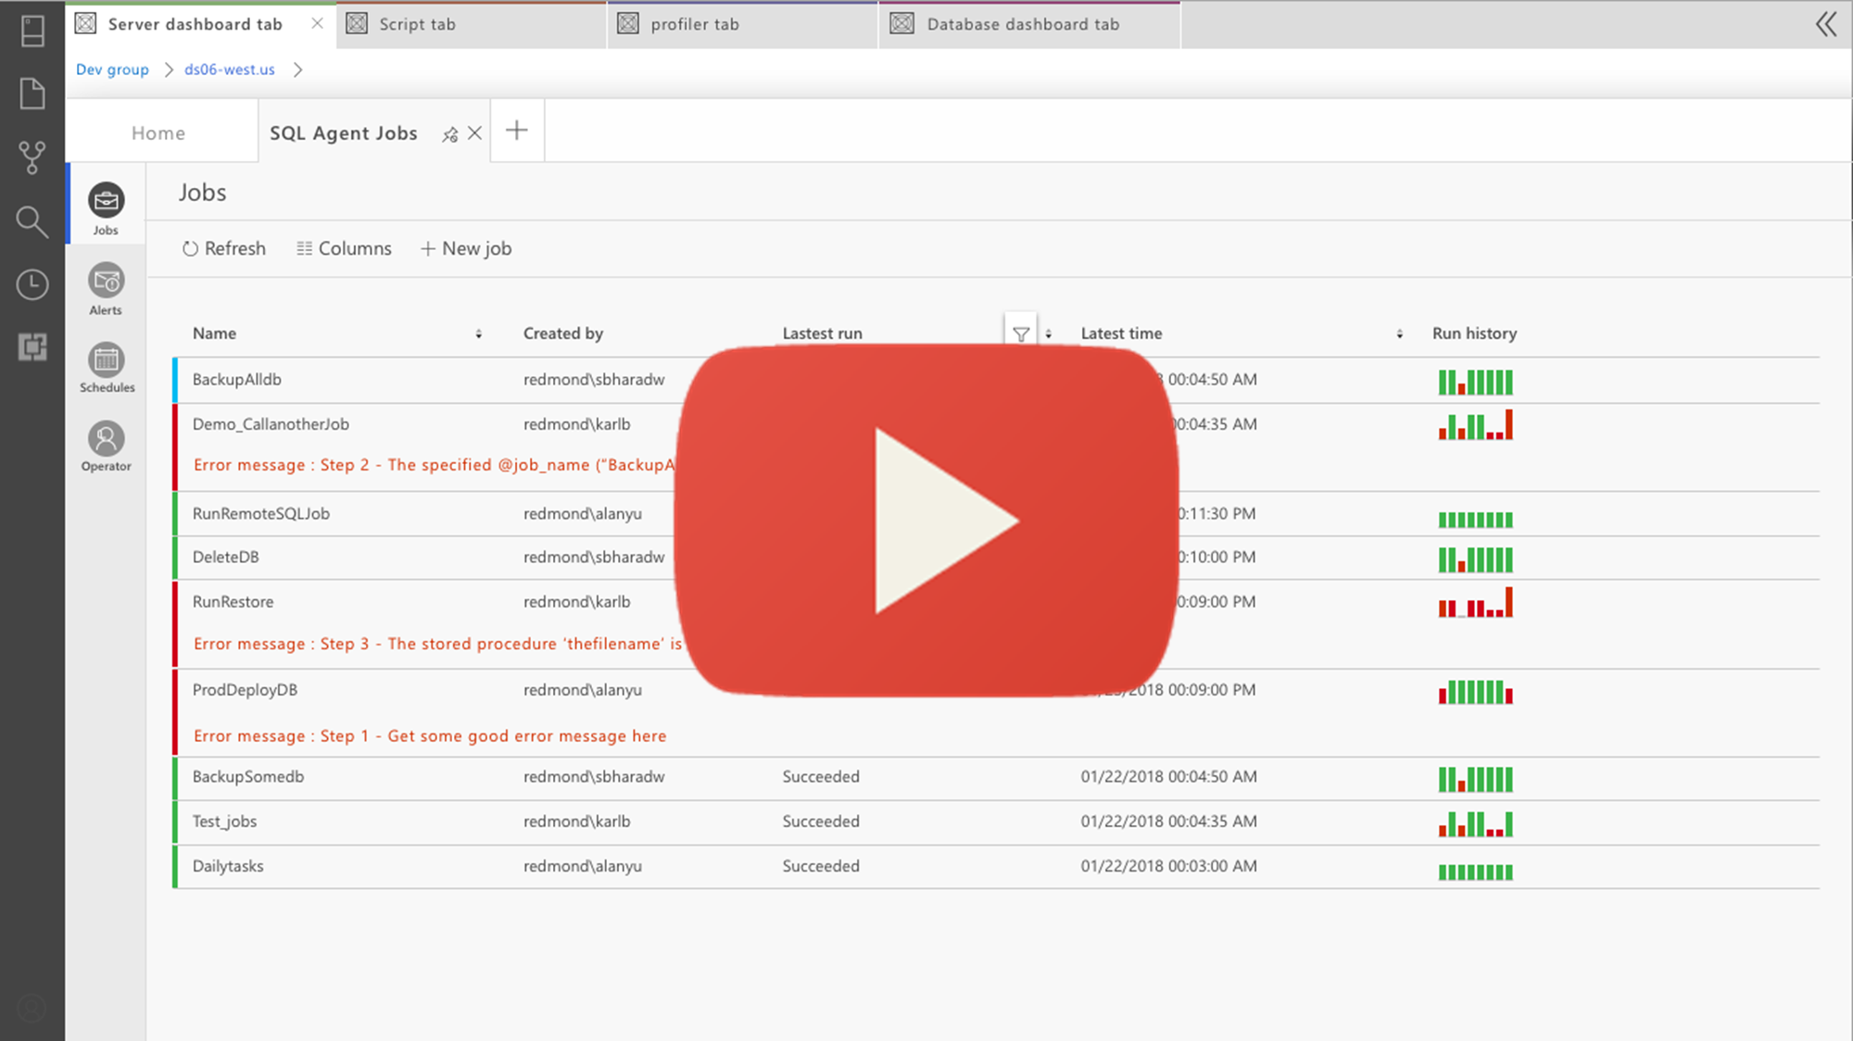Click the filter icon on Lastest run column
The image size is (1853, 1041).
click(x=1021, y=333)
